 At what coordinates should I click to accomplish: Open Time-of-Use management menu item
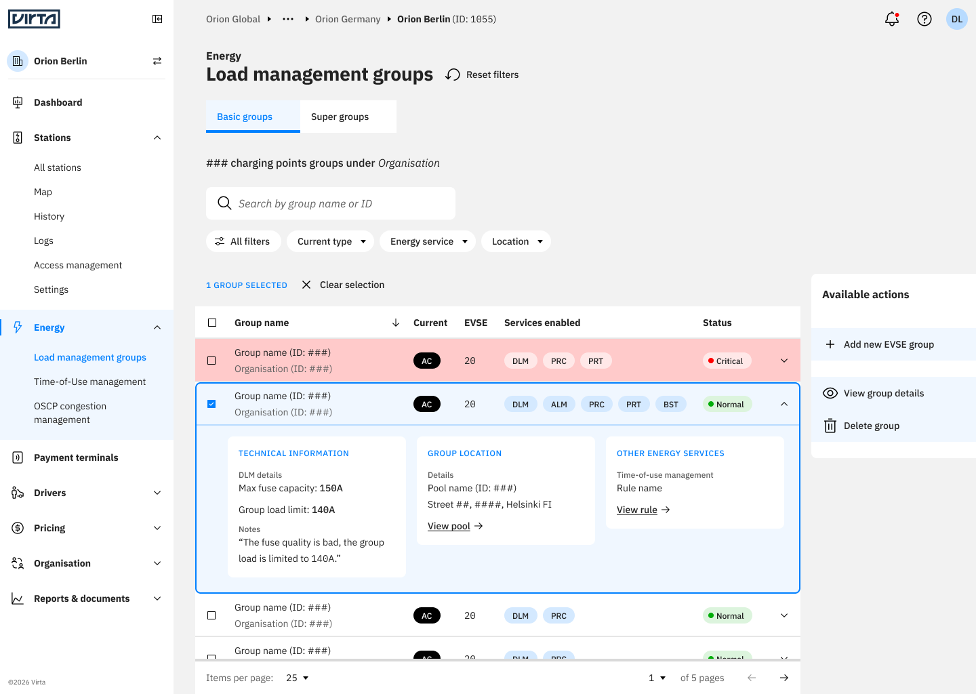(89, 382)
